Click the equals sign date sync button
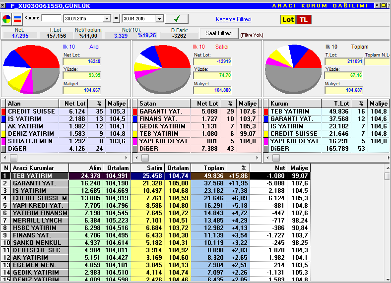 [116, 18]
